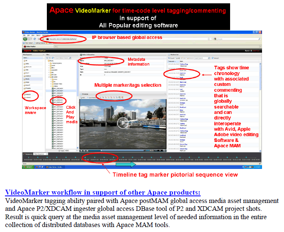284x232 pixels.
Task: Click the Firefox icon in taskbar quick launch
Action: pyautogui.click(x=37, y=167)
